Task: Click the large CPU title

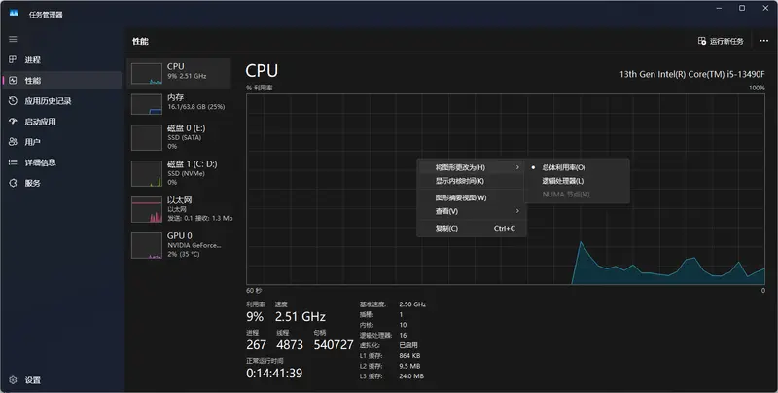Action: pyautogui.click(x=262, y=71)
